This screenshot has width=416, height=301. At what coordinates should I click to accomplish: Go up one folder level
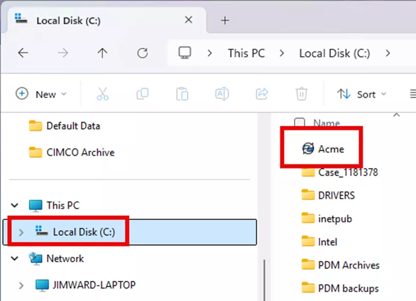pos(102,53)
